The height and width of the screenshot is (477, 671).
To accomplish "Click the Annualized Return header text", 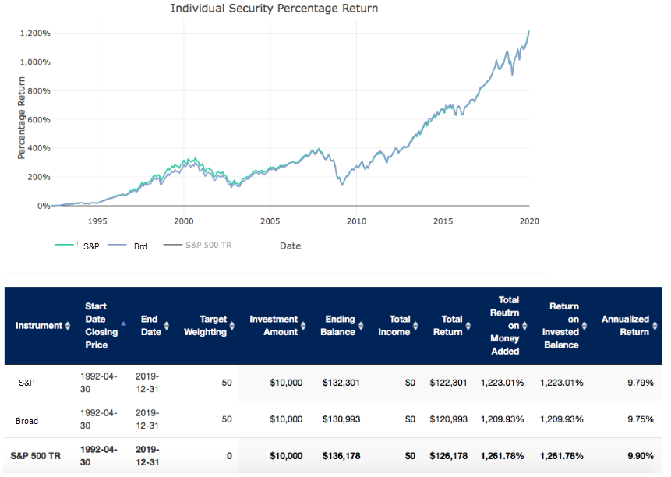I will click(625, 326).
